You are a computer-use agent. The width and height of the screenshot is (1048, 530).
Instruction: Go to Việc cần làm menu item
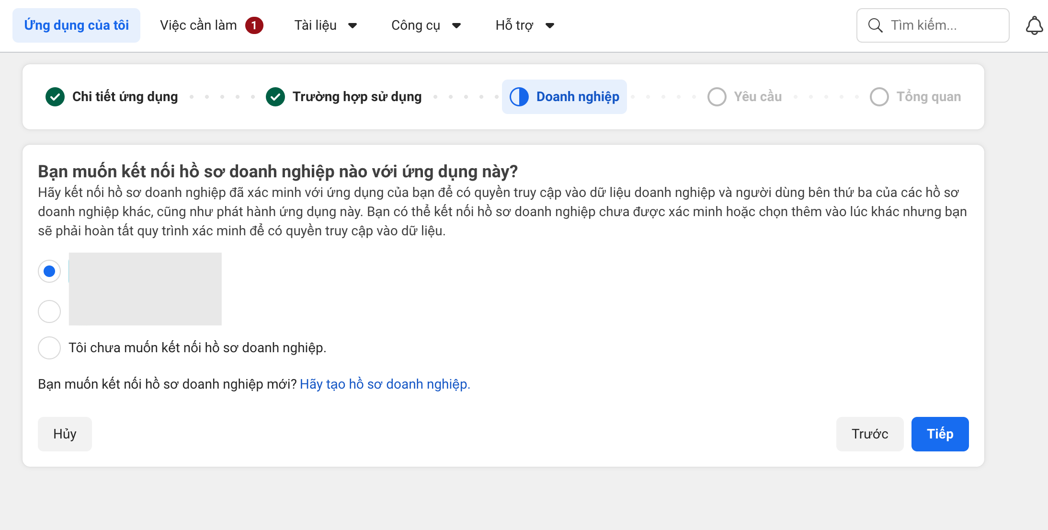point(198,25)
